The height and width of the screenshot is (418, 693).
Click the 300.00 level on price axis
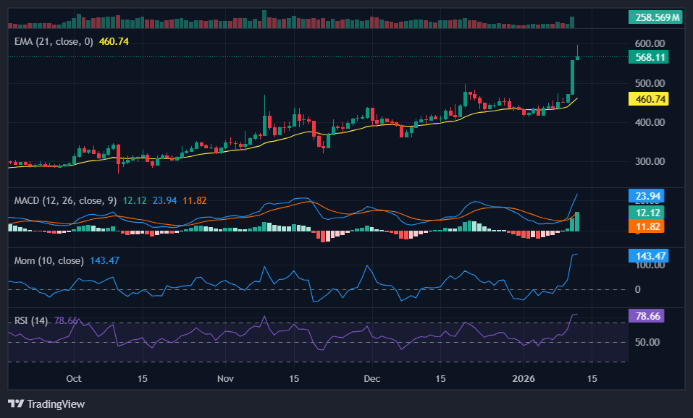(x=650, y=161)
